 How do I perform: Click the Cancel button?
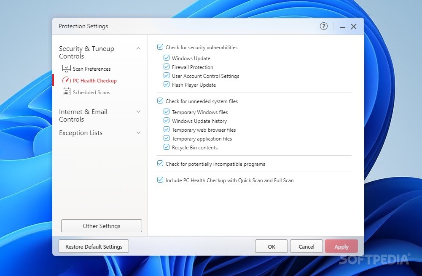tap(306, 246)
